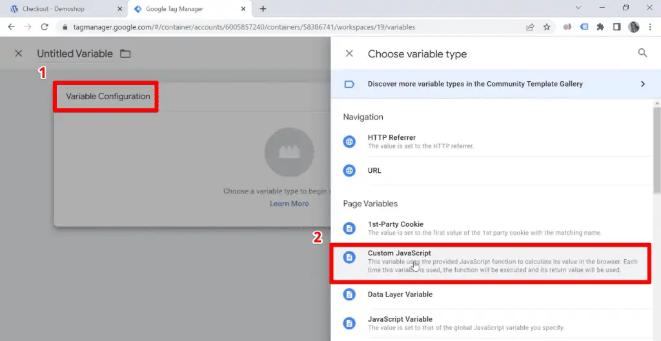
Task: Toggle the browser side panel
Action: tap(616, 27)
